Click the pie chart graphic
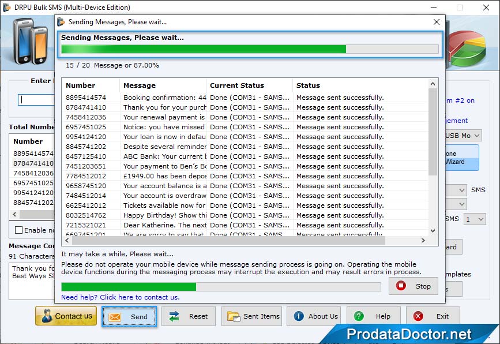Screen dimensions: 500x344 467,48
